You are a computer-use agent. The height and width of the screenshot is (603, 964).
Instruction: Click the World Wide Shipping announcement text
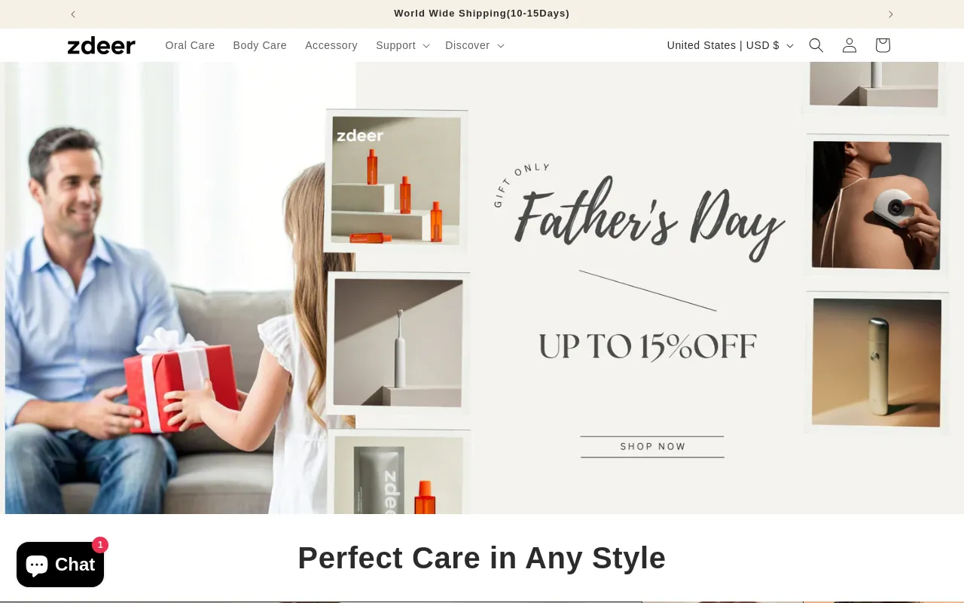pyautogui.click(x=482, y=14)
